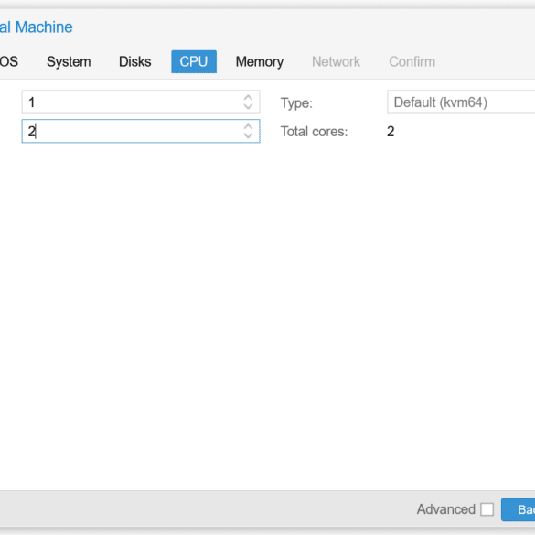Click the Advanced label text
This screenshot has width=535, height=535.
(445, 509)
